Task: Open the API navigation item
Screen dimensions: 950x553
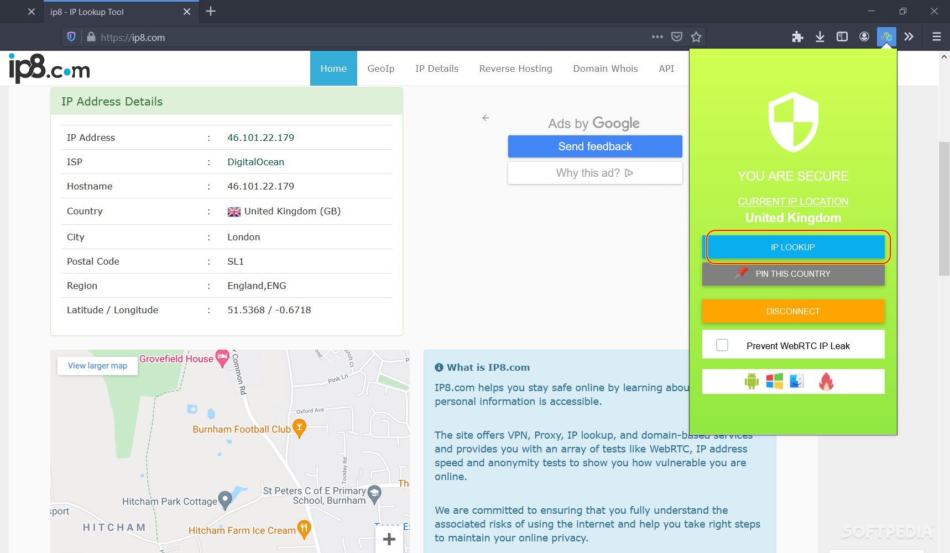Action: pyautogui.click(x=666, y=69)
